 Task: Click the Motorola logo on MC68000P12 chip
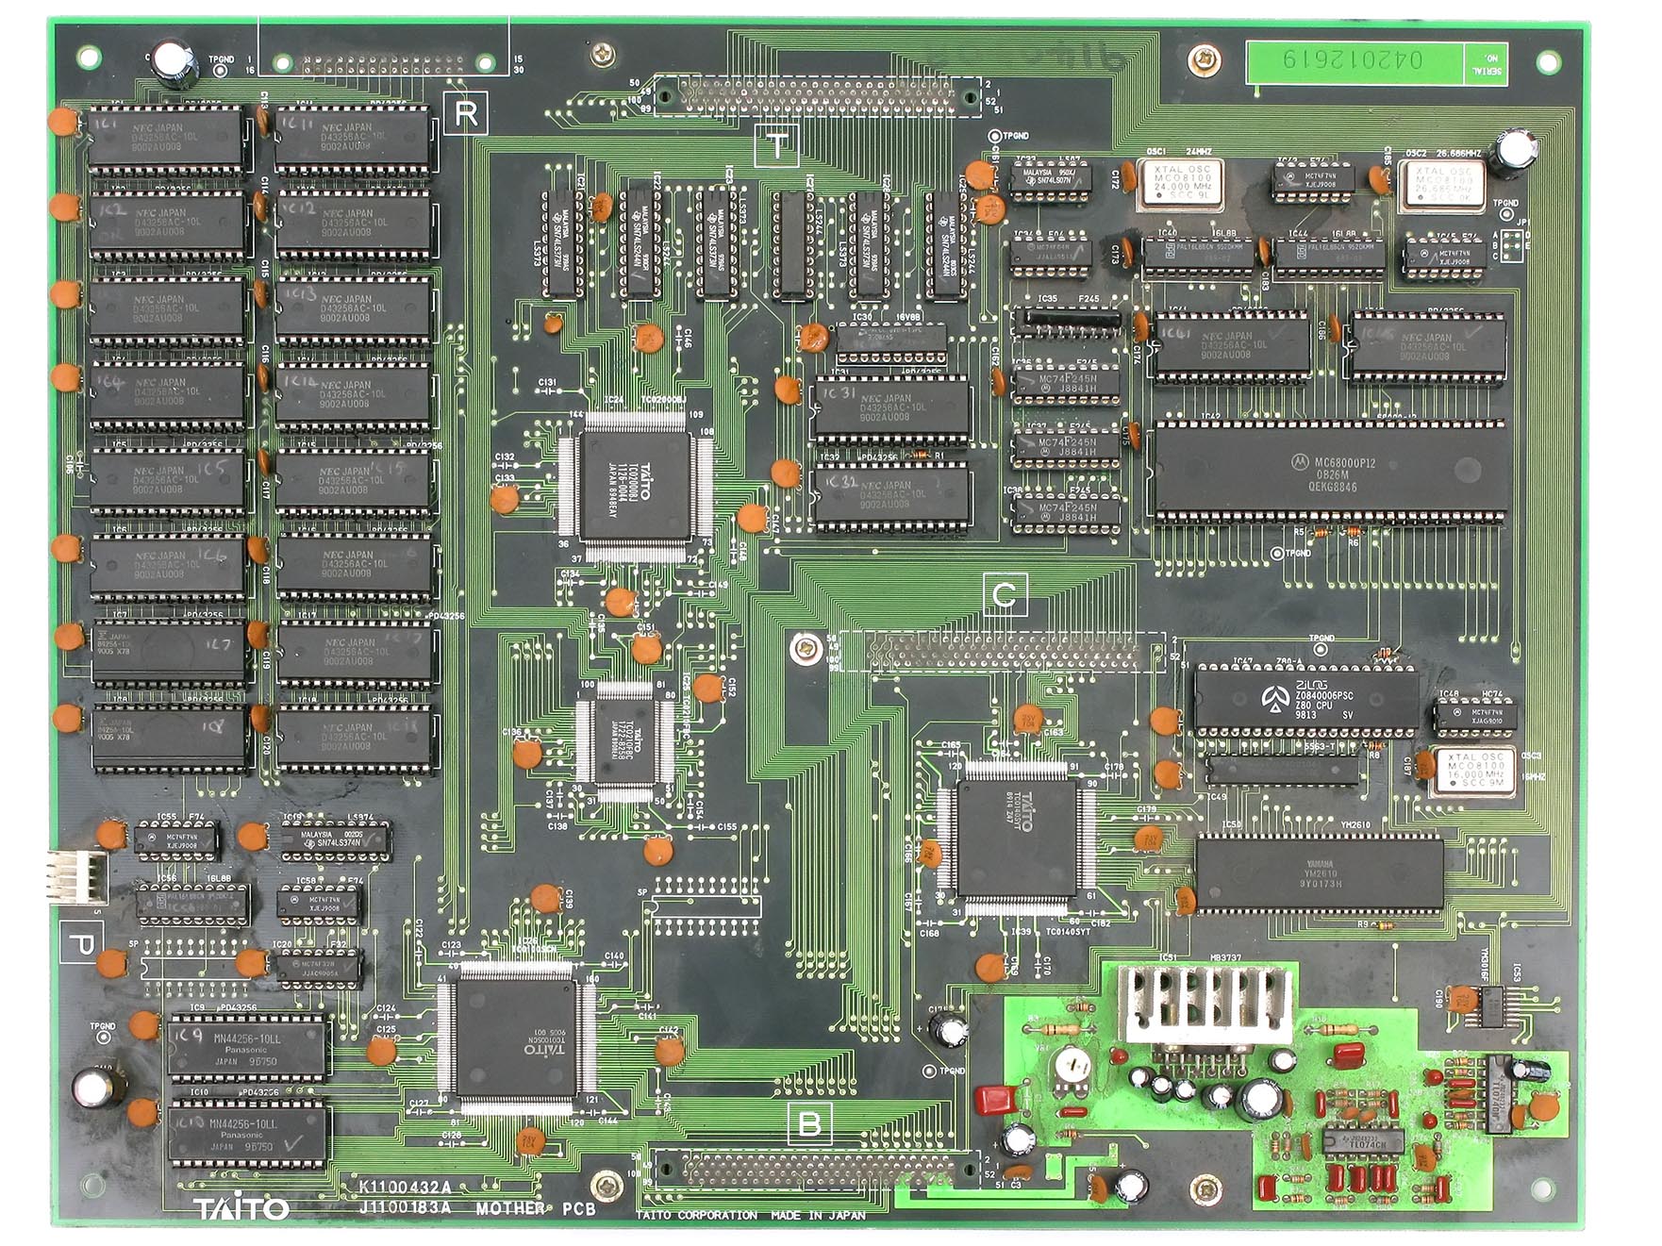(1299, 462)
